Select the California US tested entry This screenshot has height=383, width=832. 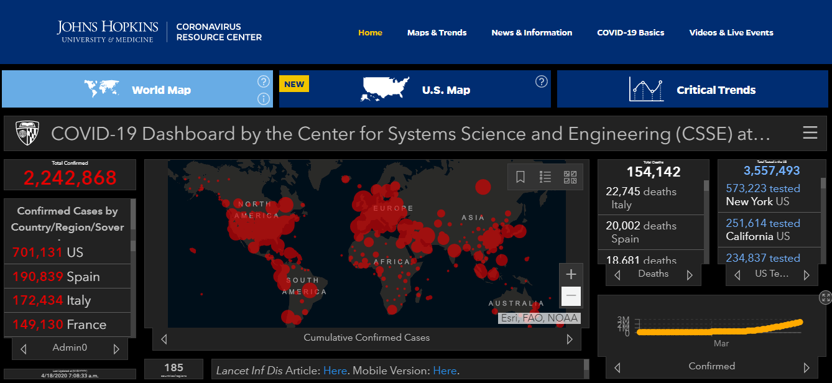pos(770,229)
